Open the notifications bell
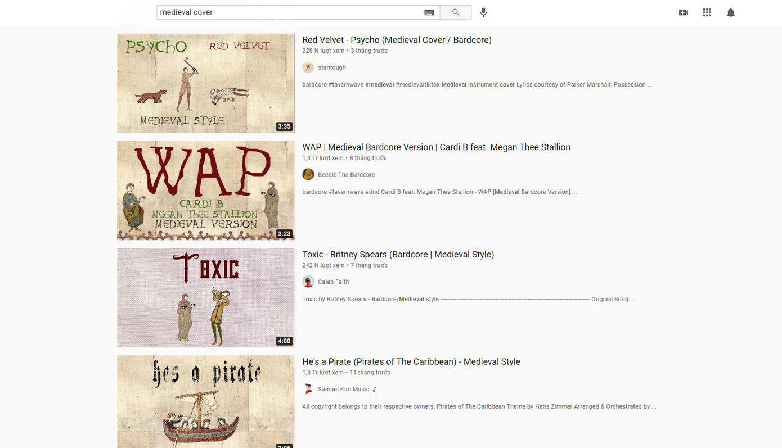 point(730,12)
